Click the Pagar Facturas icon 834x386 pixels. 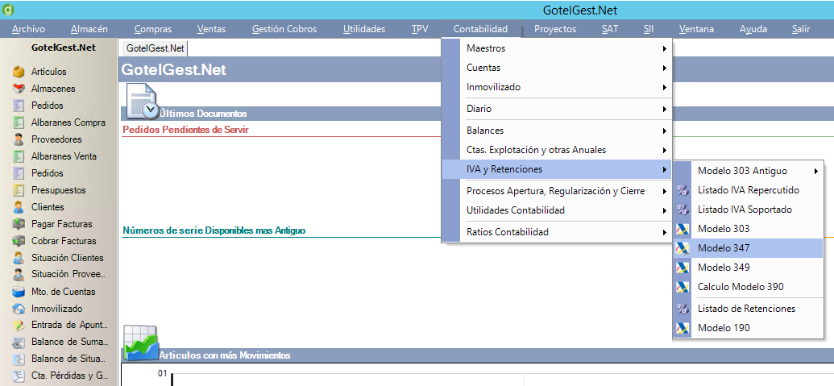coord(19,224)
